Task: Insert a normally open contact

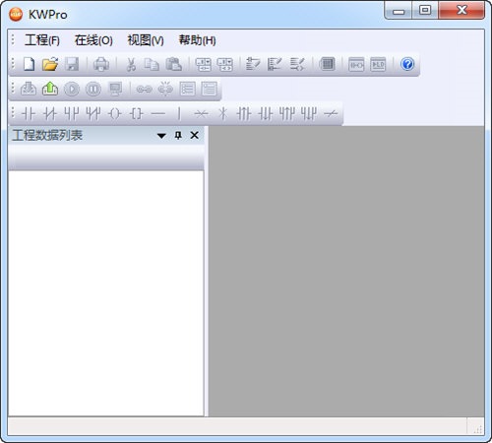Action: point(29,113)
